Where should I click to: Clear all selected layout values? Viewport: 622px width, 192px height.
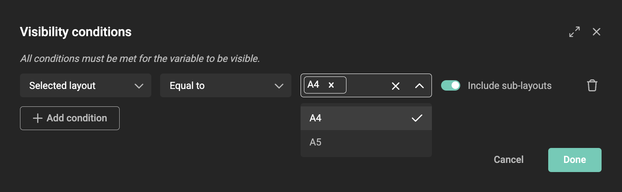coord(396,86)
